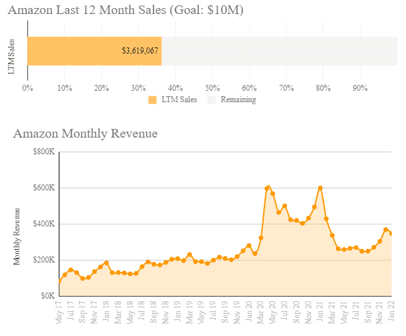Select the last data point at Jan 22
This screenshot has height=336, width=406.
(391, 233)
